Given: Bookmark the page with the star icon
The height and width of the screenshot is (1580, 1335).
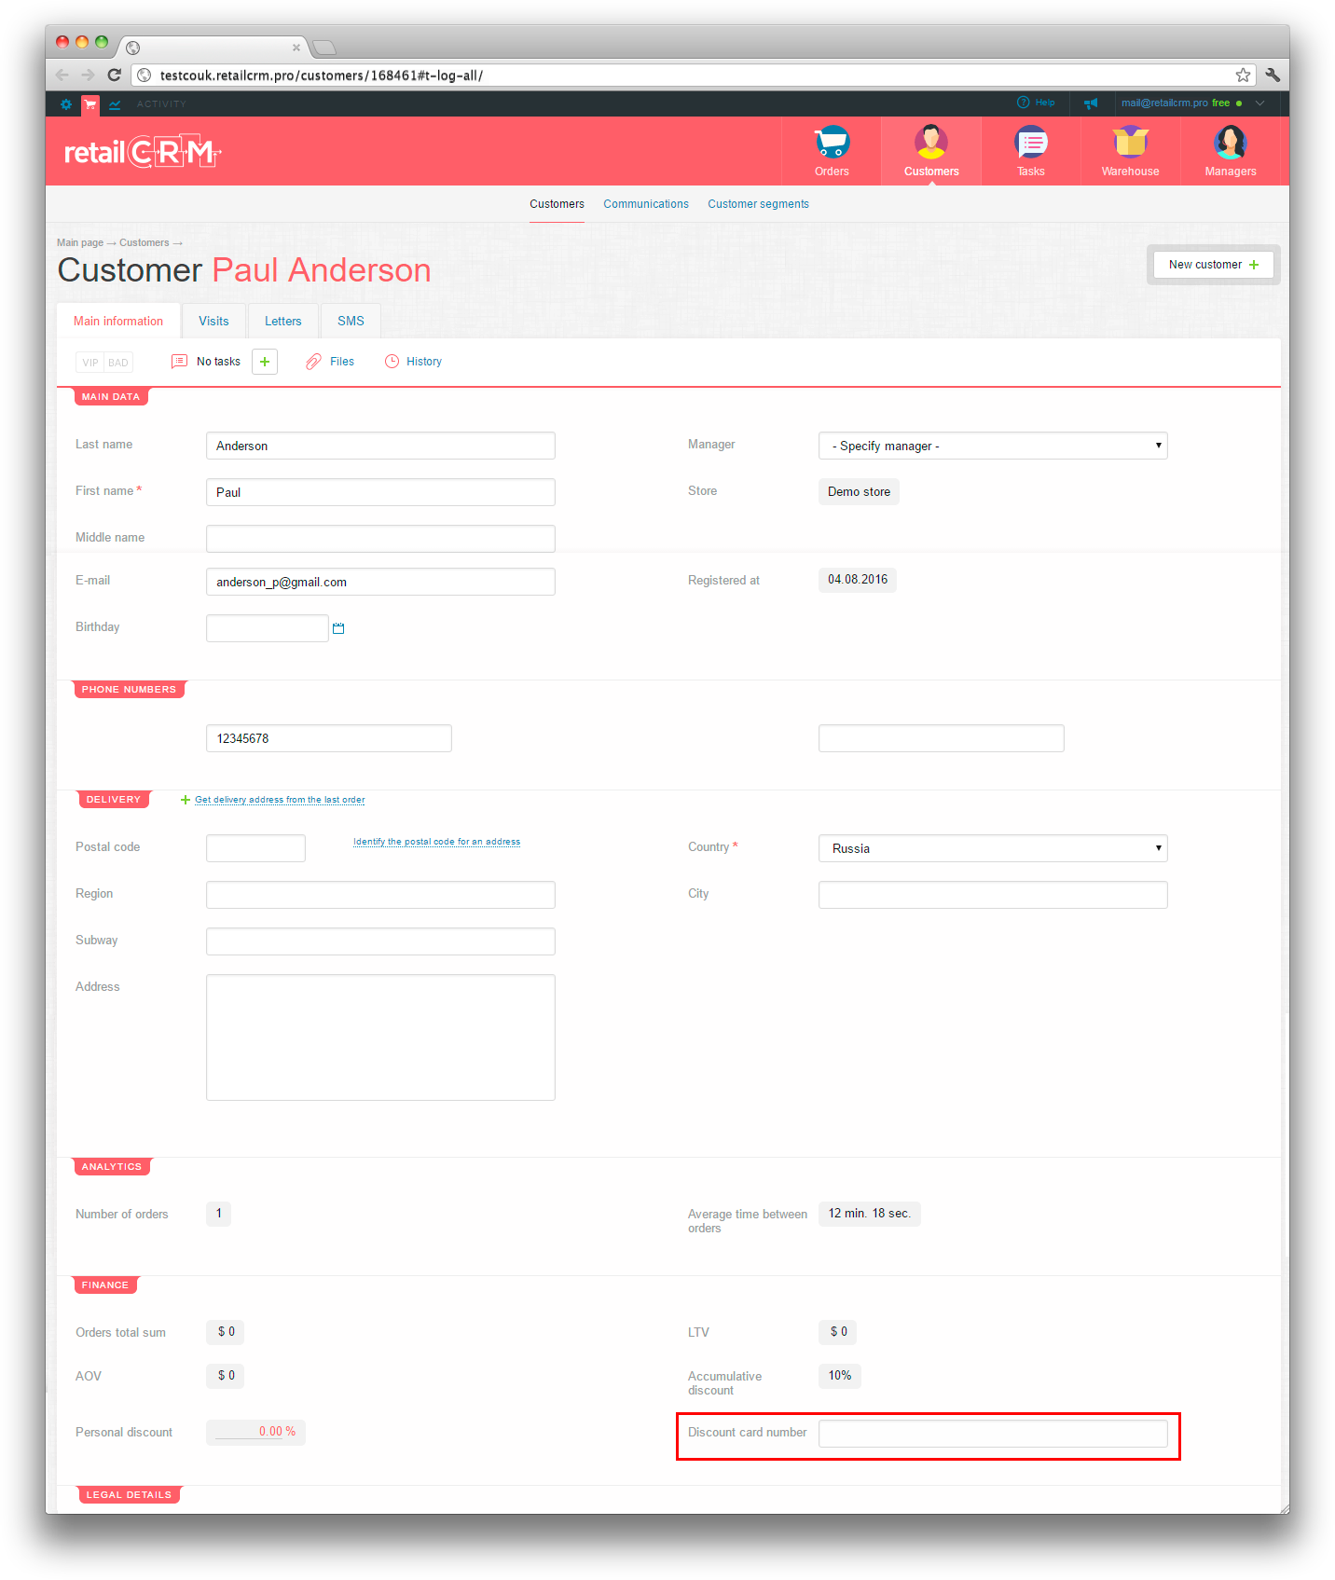Looking at the screenshot, I should tap(1243, 76).
